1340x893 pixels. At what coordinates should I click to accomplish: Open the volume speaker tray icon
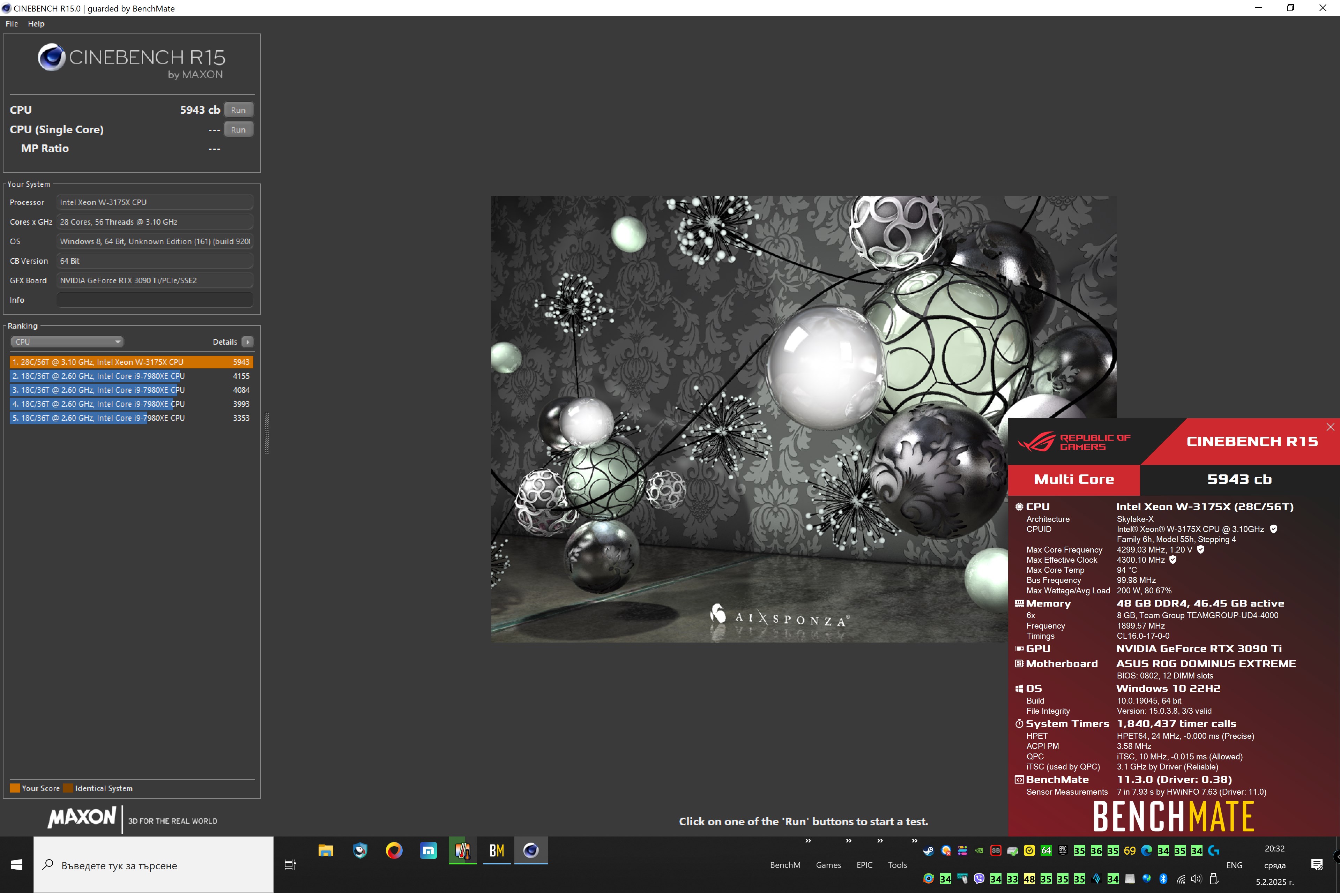1197,878
